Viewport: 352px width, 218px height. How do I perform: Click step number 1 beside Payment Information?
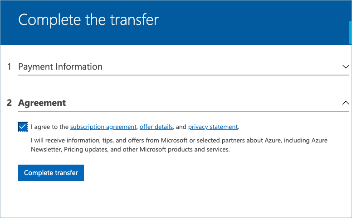[9, 66]
